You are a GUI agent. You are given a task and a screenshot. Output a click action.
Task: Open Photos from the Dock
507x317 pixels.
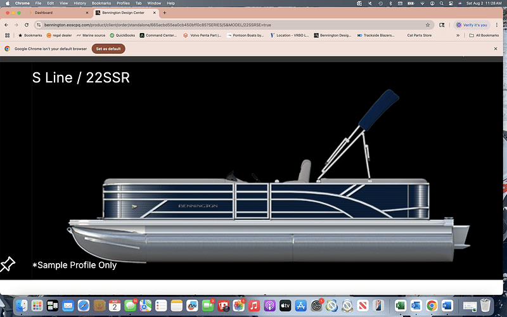(239, 306)
